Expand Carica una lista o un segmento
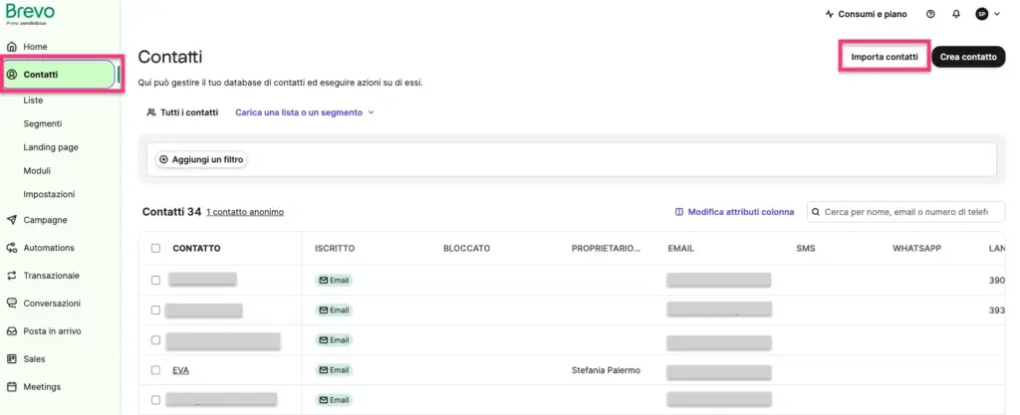This screenshot has height=415, width=1020. point(305,112)
